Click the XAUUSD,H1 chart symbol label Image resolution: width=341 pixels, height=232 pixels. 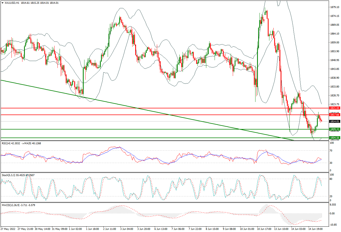12,3
